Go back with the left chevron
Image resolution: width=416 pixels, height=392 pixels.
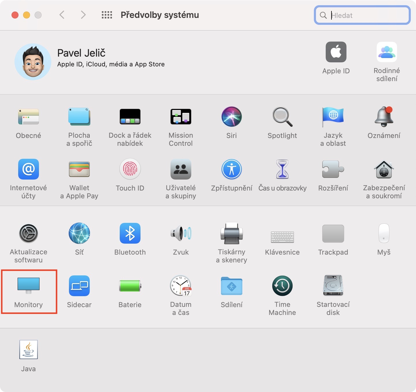pos(62,15)
